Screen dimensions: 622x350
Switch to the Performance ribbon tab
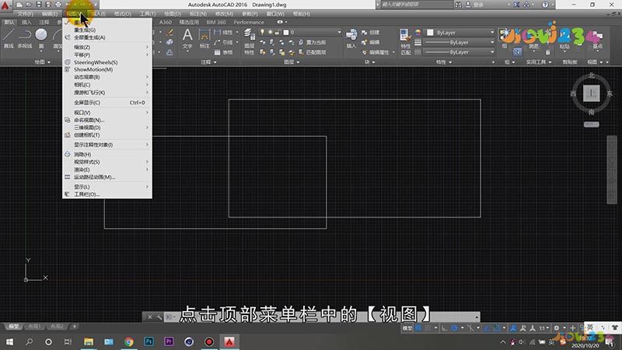(248, 23)
